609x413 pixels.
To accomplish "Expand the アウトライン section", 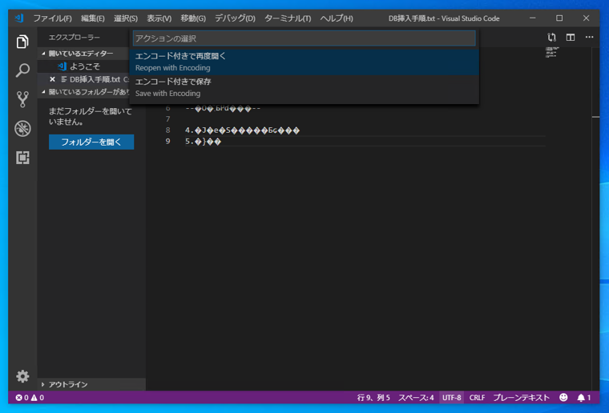I will click(x=91, y=384).
